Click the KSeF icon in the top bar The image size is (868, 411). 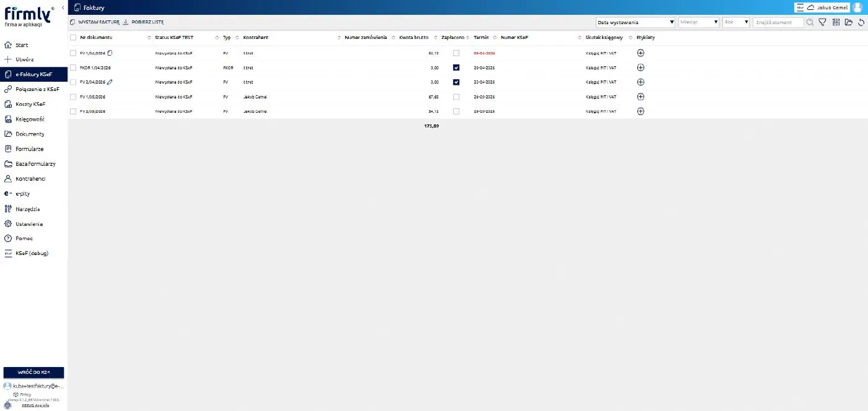coord(800,7)
